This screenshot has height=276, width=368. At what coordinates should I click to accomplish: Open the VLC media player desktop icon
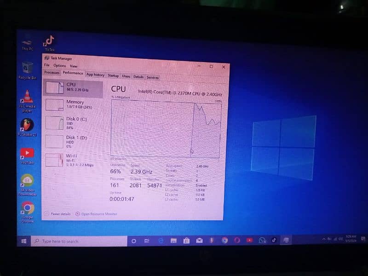[x=28, y=97]
